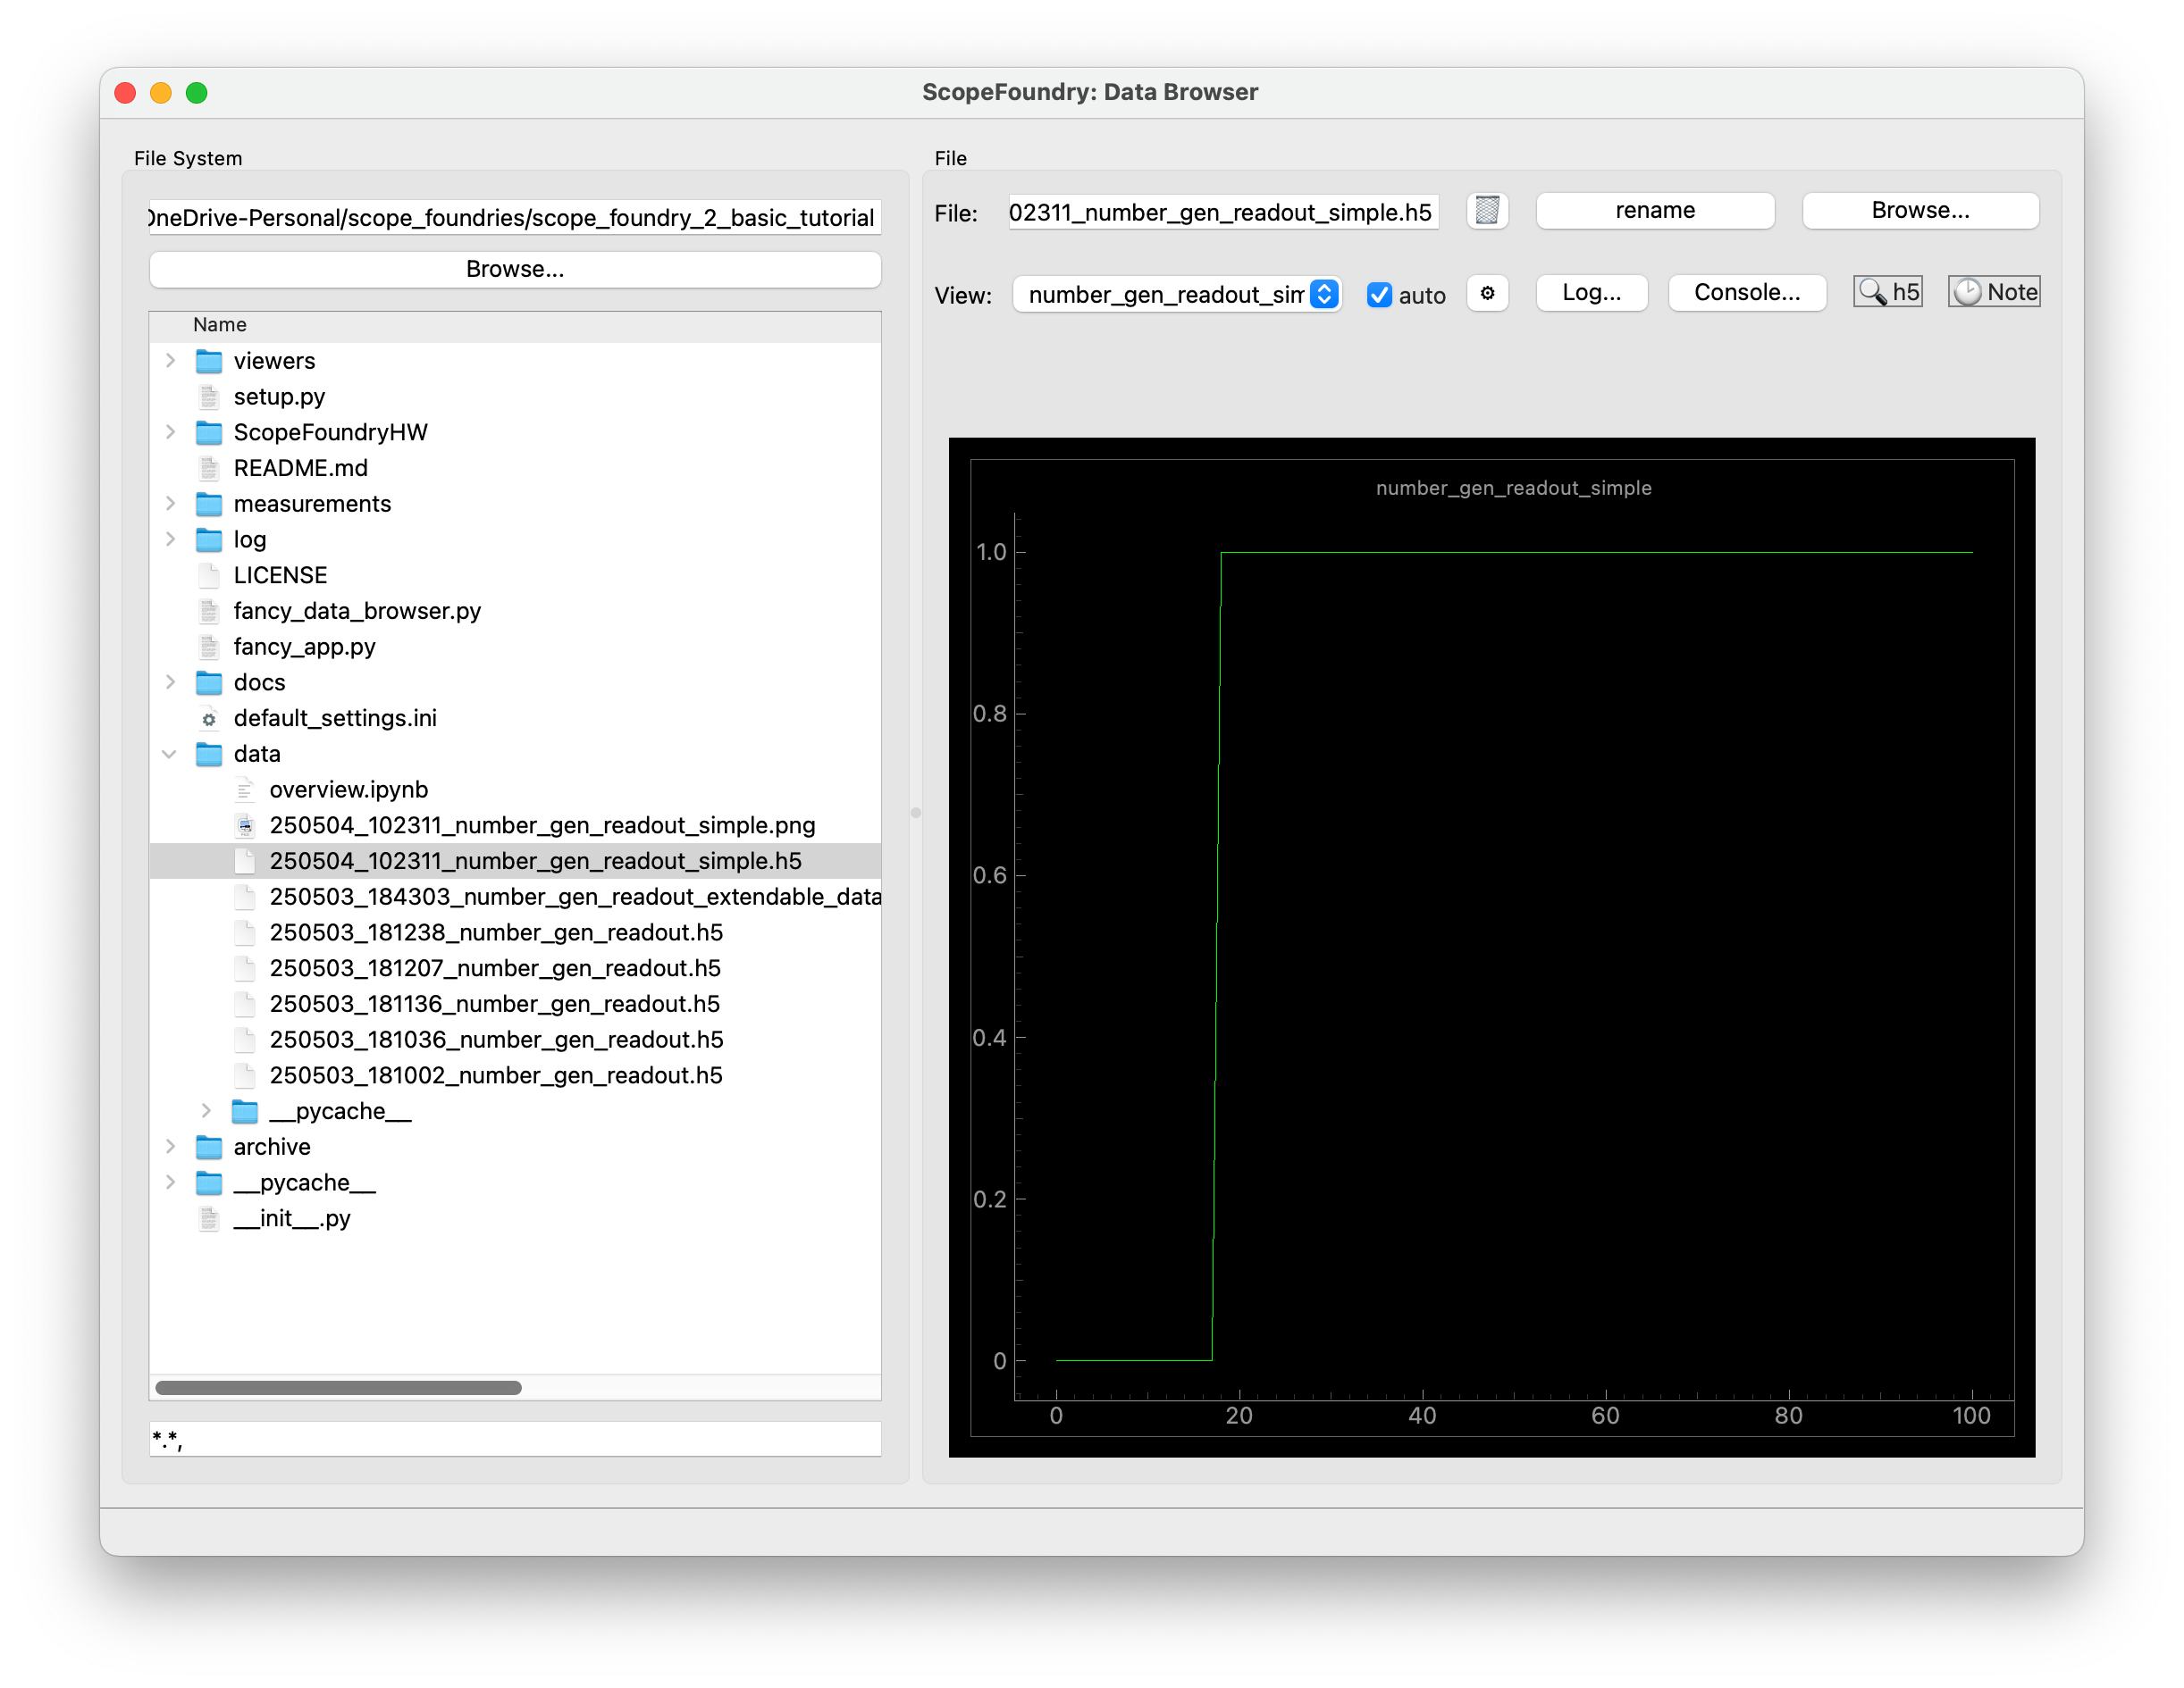This screenshot has width=2184, height=1688.
Task: Open the Console... window
Action: tap(1746, 293)
